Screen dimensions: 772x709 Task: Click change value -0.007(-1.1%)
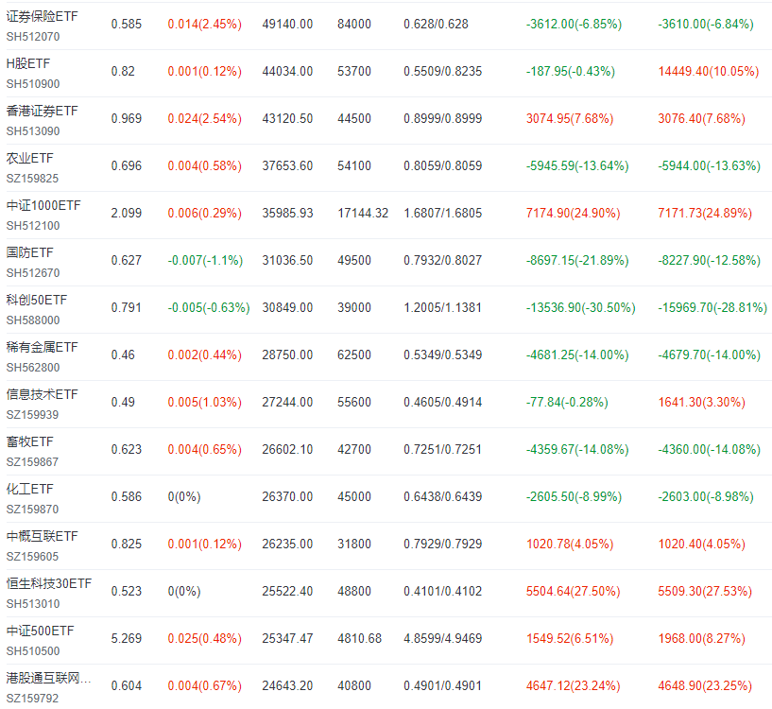click(x=205, y=261)
